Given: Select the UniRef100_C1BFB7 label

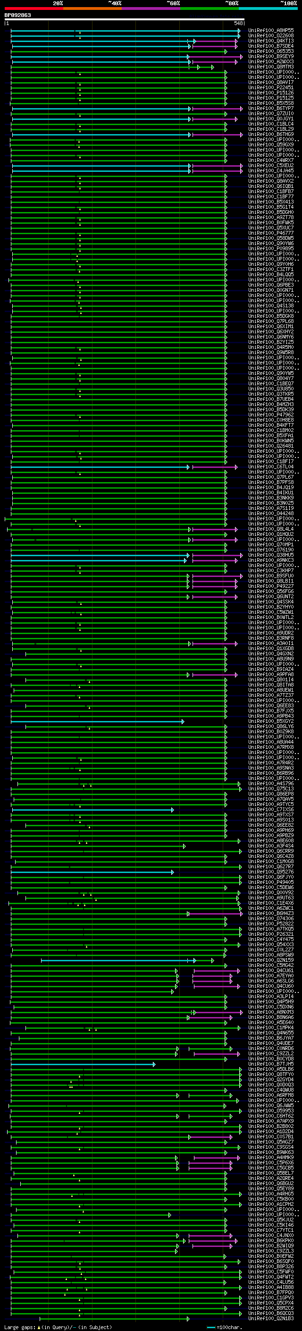Looking at the screenshot, I should pos(271,191).
